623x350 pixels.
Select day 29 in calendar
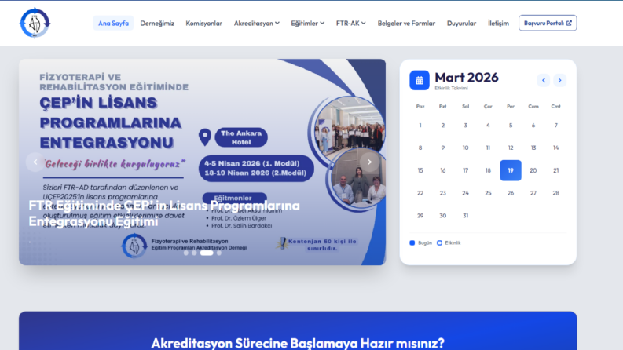pyautogui.click(x=420, y=216)
